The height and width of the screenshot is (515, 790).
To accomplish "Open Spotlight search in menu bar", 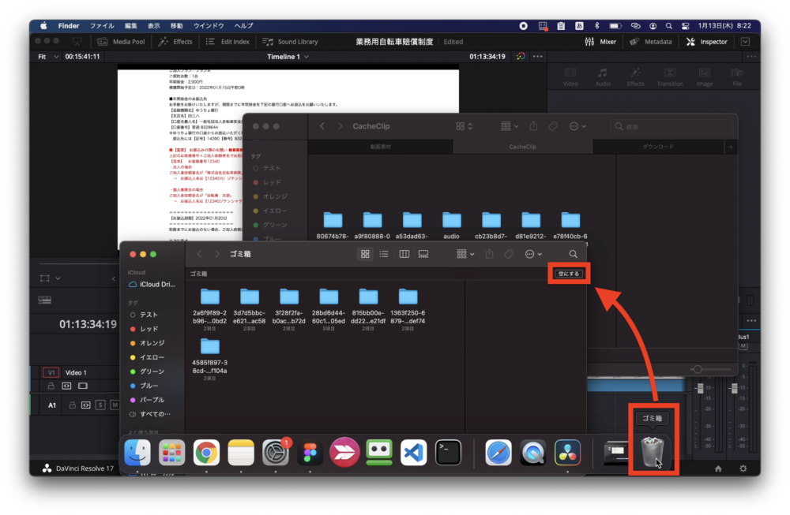I will click(x=668, y=26).
